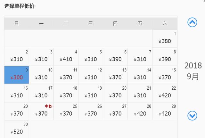The width and height of the screenshot is (205, 138).
Task: Choose September 17 with ¥310 fare
Action: coord(41,93)
